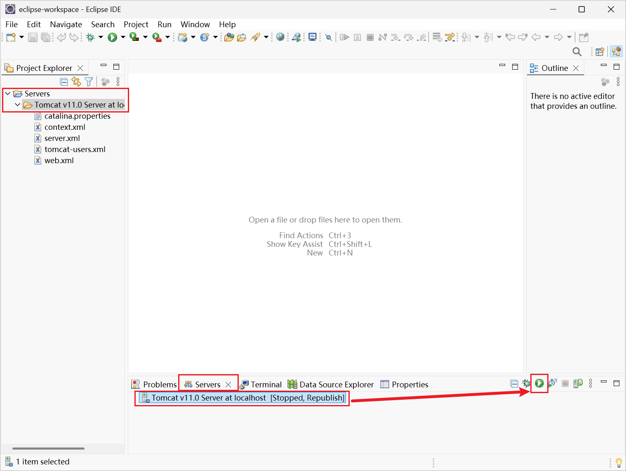Viewport: 626px width, 471px height.
Task: Select tomcat-users.xml file
Action: tap(75, 149)
